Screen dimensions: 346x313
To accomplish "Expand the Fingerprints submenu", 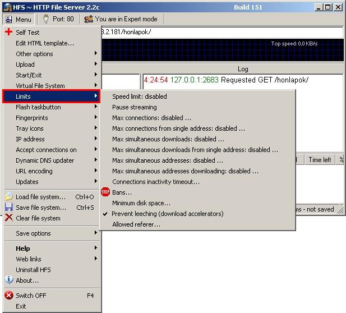I will (x=52, y=118).
